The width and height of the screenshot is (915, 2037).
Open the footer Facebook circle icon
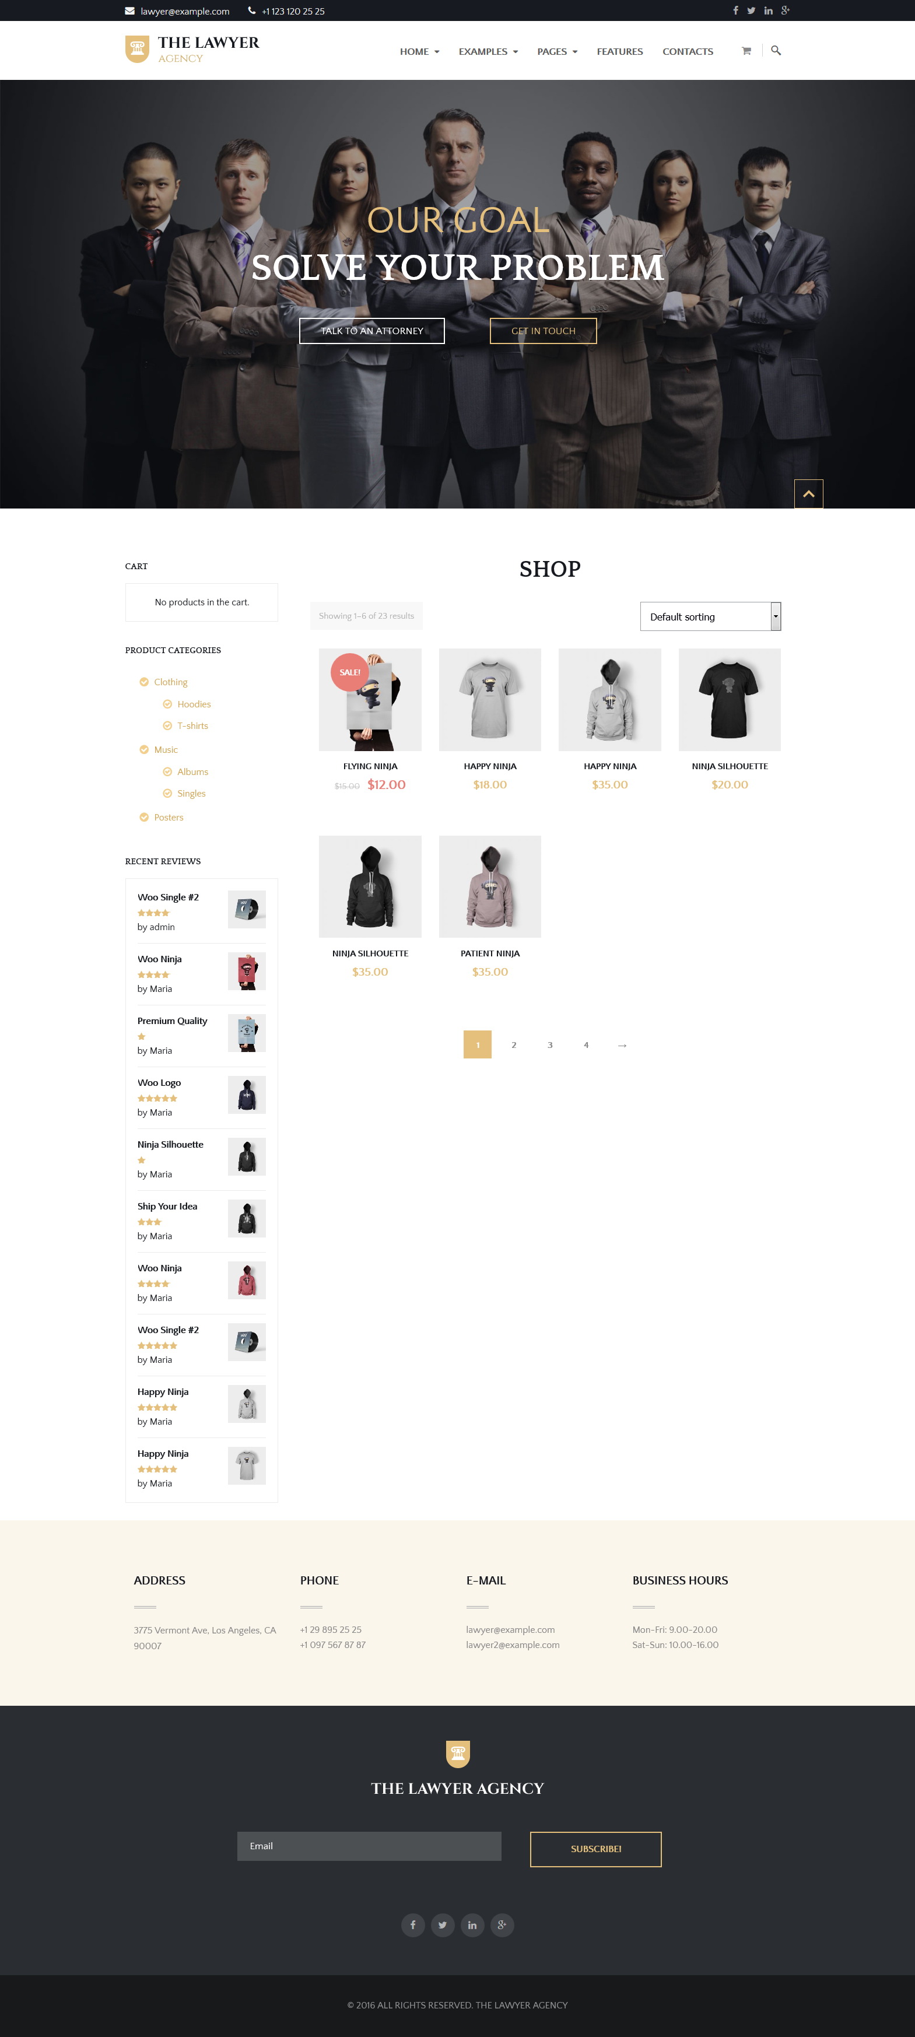pyautogui.click(x=413, y=1924)
